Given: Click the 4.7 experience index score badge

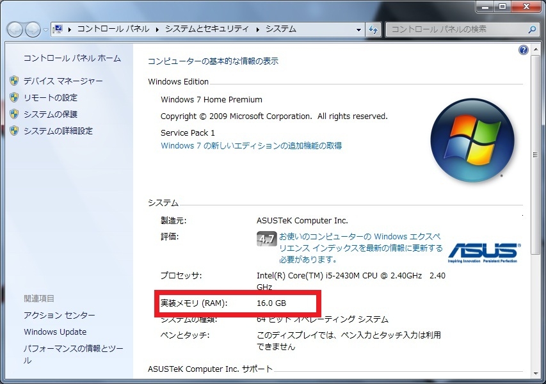Looking at the screenshot, I should pyautogui.click(x=266, y=239).
